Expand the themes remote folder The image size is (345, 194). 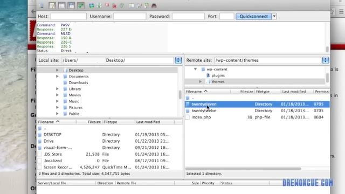click(200, 81)
